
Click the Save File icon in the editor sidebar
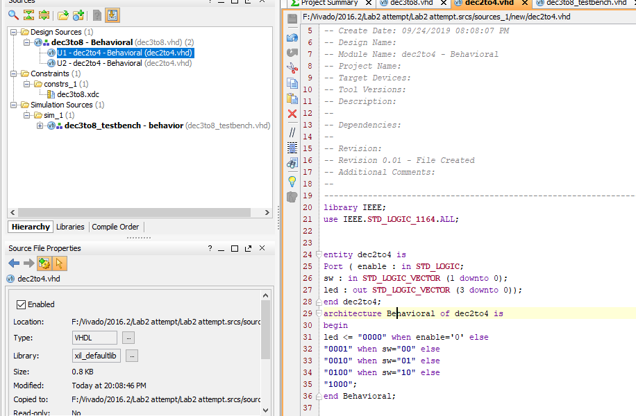[292, 18]
